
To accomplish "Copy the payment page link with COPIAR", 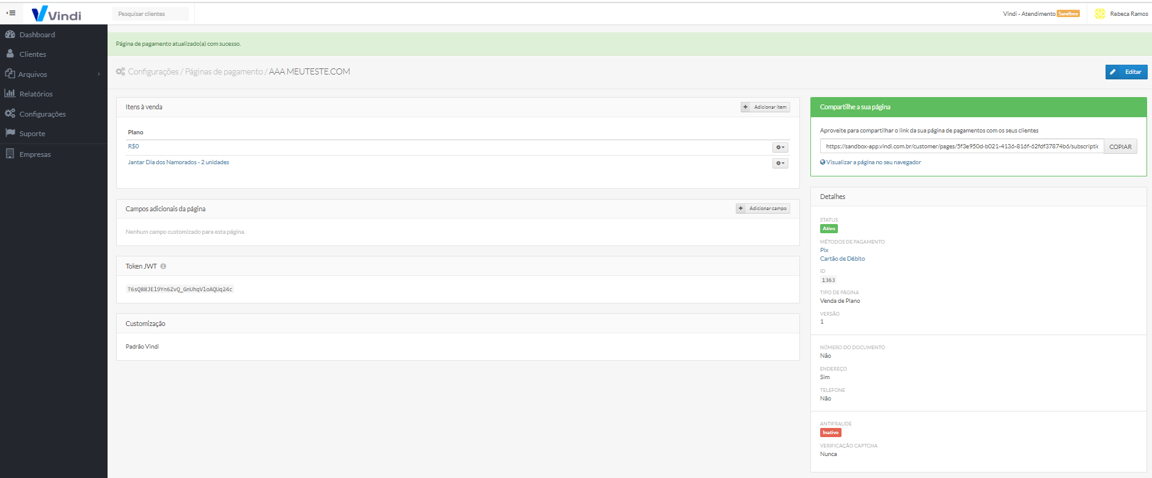I will pos(1120,147).
